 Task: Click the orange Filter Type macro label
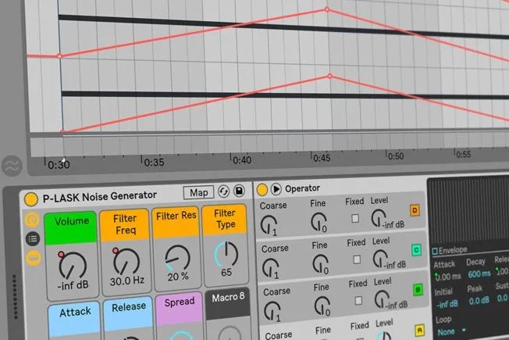[225, 219]
